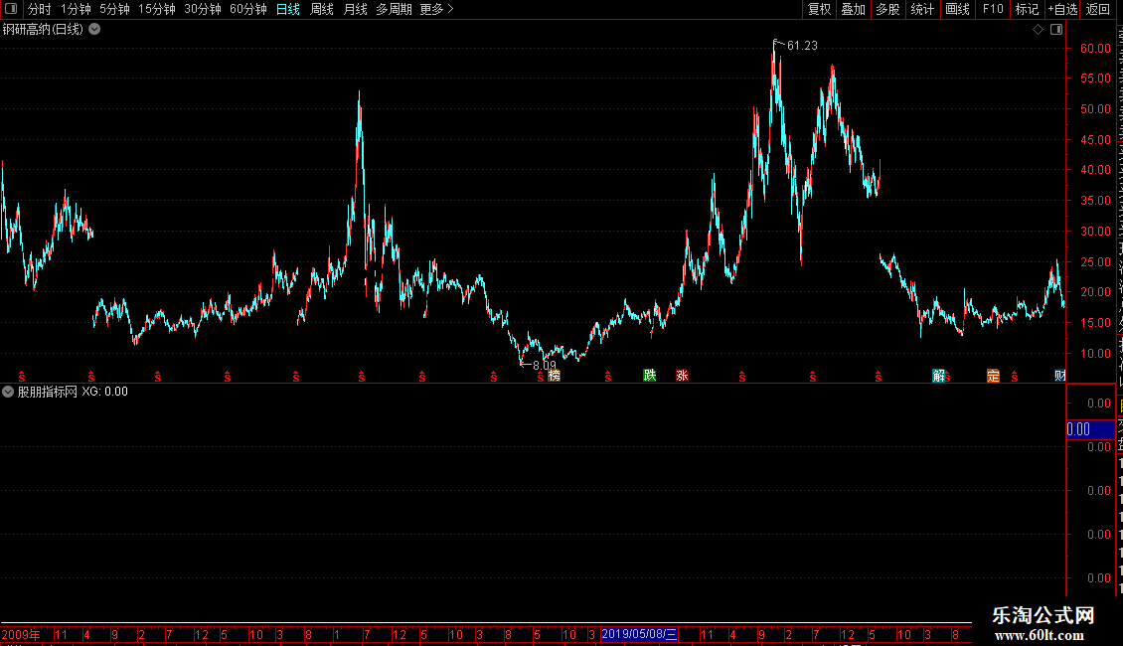Screen dimensions: 1123x646
Task: Open dropdown next to 钢研高纳(日线) title
Action: (94, 30)
